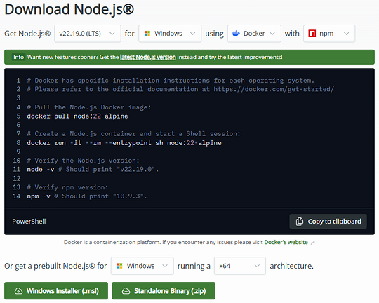Expand the npm package manager dropdown
The height and width of the screenshot is (303, 379).
pos(329,34)
